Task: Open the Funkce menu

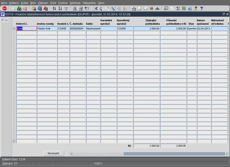Action: click(x=63, y=3)
